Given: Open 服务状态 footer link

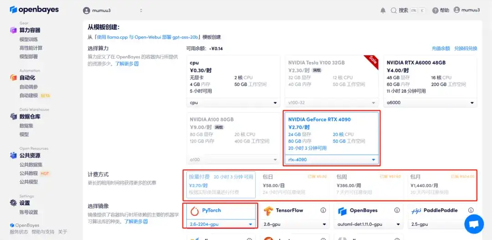Looking at the screenshot, I should 19,232.
